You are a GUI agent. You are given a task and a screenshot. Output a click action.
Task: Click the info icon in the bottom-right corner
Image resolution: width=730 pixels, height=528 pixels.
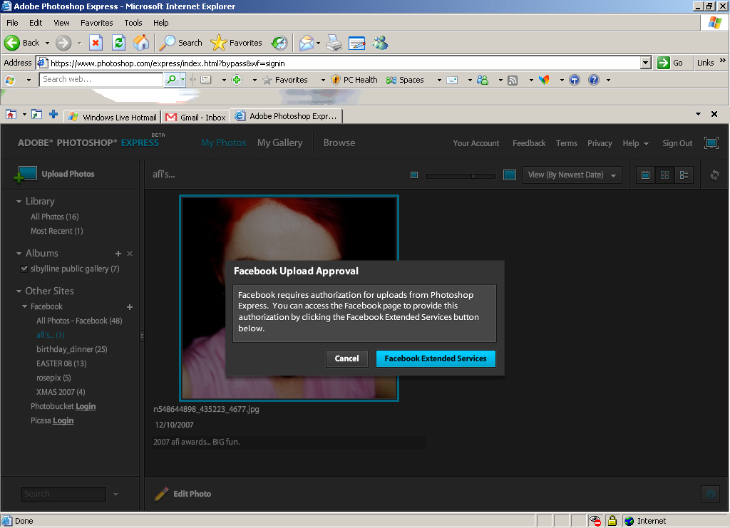(711, 494)
